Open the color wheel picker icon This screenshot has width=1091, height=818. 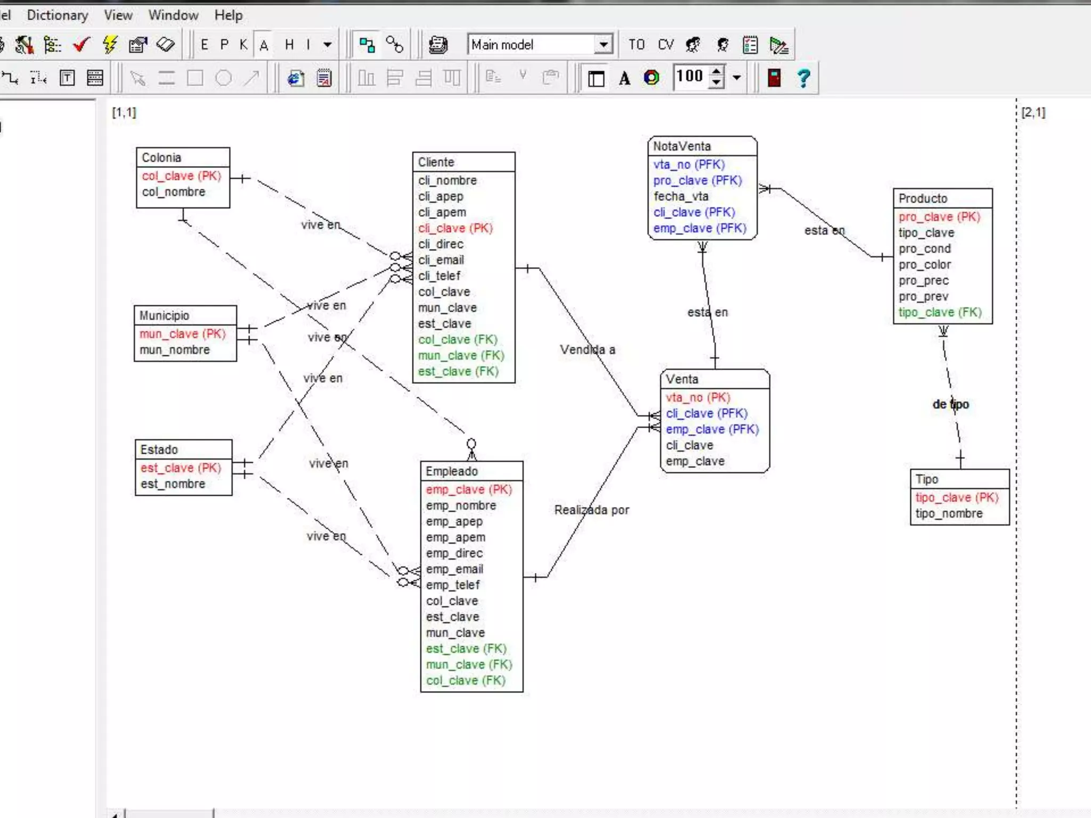tap(652, 78)
